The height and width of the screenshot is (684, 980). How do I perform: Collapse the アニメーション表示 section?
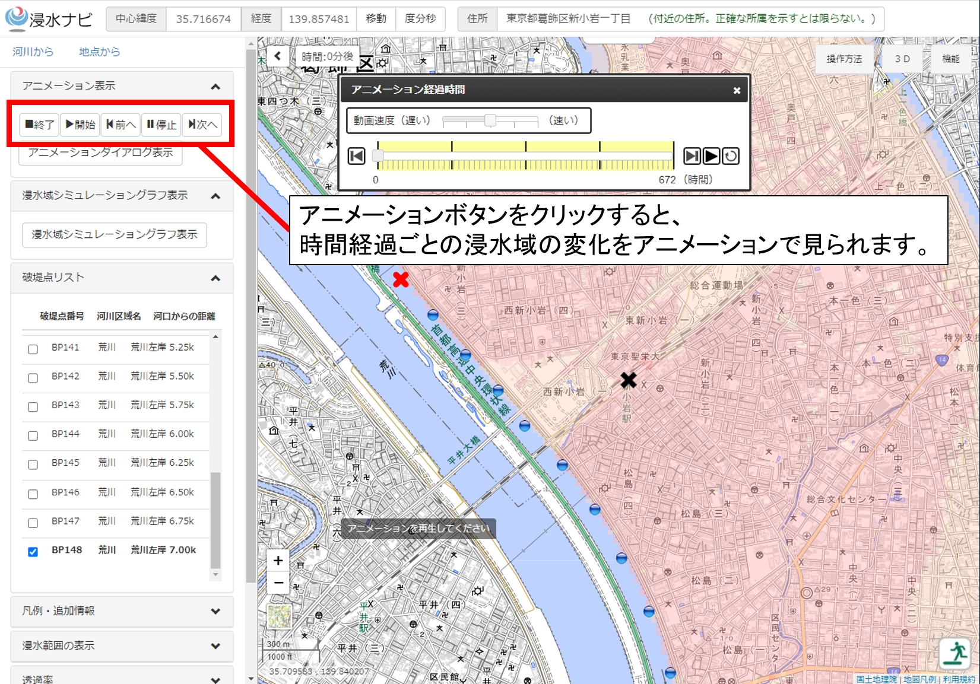(215, 87)
